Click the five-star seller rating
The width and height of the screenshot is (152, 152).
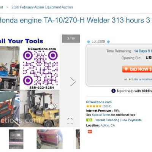click(94, 106)
